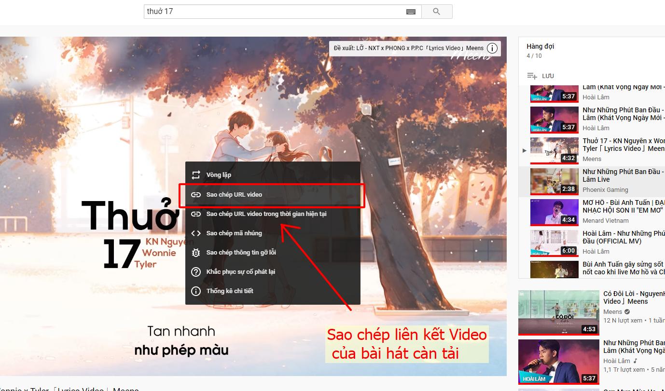Click the question mark icon for playback troubleshooting
Image resolution: width=665 pixels, height=391 pixels.
(196, 272)
